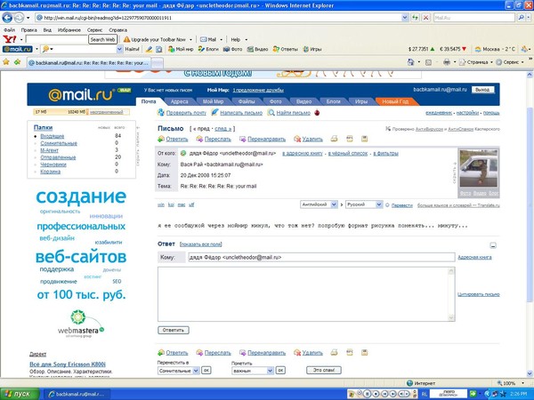Click the Ответить send reply button

[x=174, y=330]
